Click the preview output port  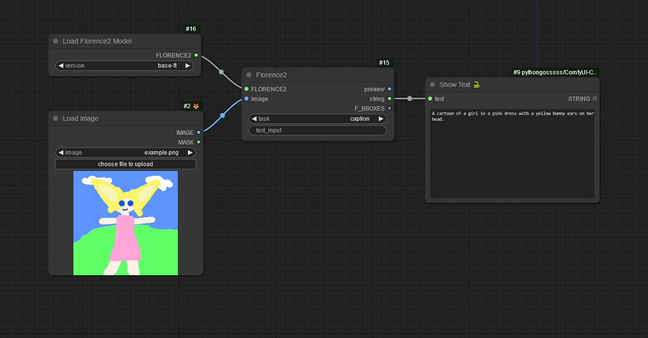click(389, 89)
